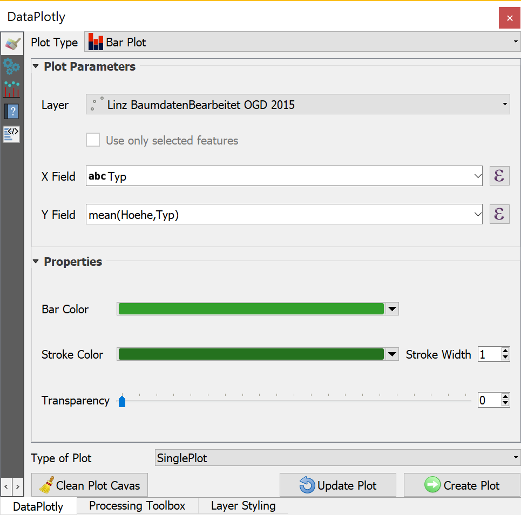
Task: Open expression editor for Y Field
Action: (499, 215)
